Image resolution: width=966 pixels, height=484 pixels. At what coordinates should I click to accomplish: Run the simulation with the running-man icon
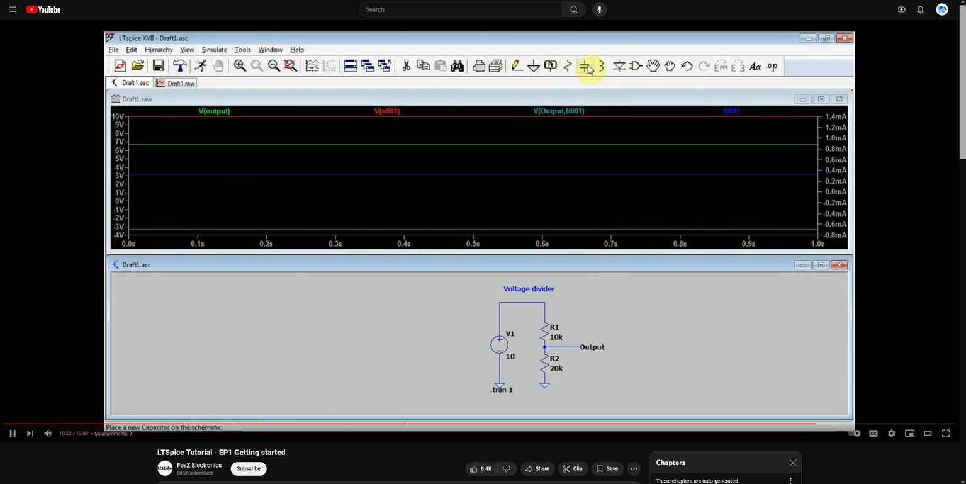point(200,66)
